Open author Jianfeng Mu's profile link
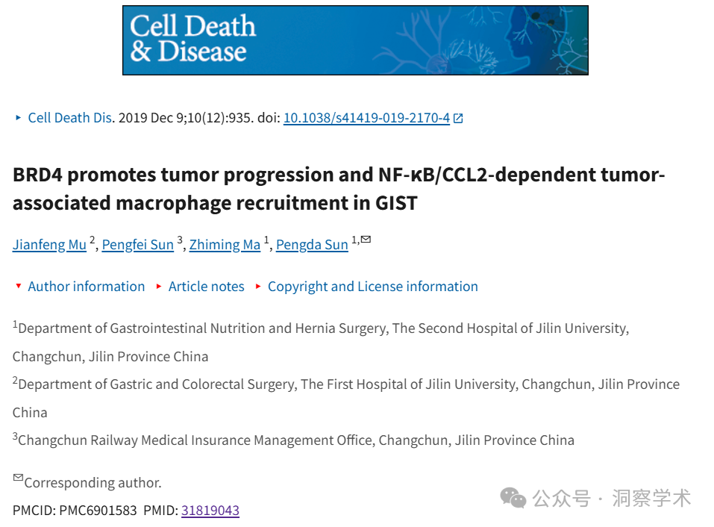The width and height of the screenshot is (714, 527). coord(49,245)
